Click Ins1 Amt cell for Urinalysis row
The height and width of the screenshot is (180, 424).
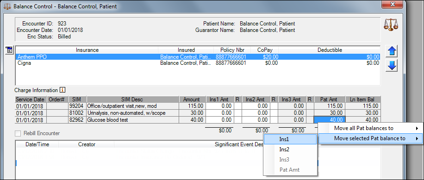pyautogui.click(x=220, y=113)
